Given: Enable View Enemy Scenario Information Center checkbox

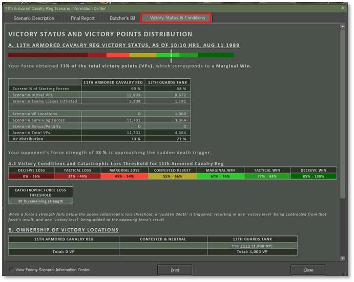Looking at the screenshot, I should click(12, 270).
